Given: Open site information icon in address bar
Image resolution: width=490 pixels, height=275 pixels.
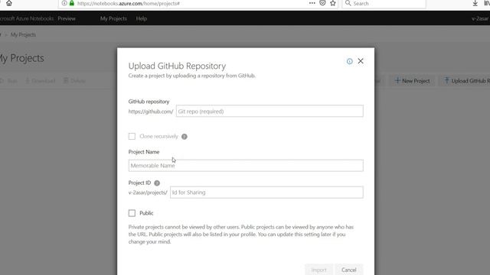Looking at the screenshot, I should [x=64, y=3].
